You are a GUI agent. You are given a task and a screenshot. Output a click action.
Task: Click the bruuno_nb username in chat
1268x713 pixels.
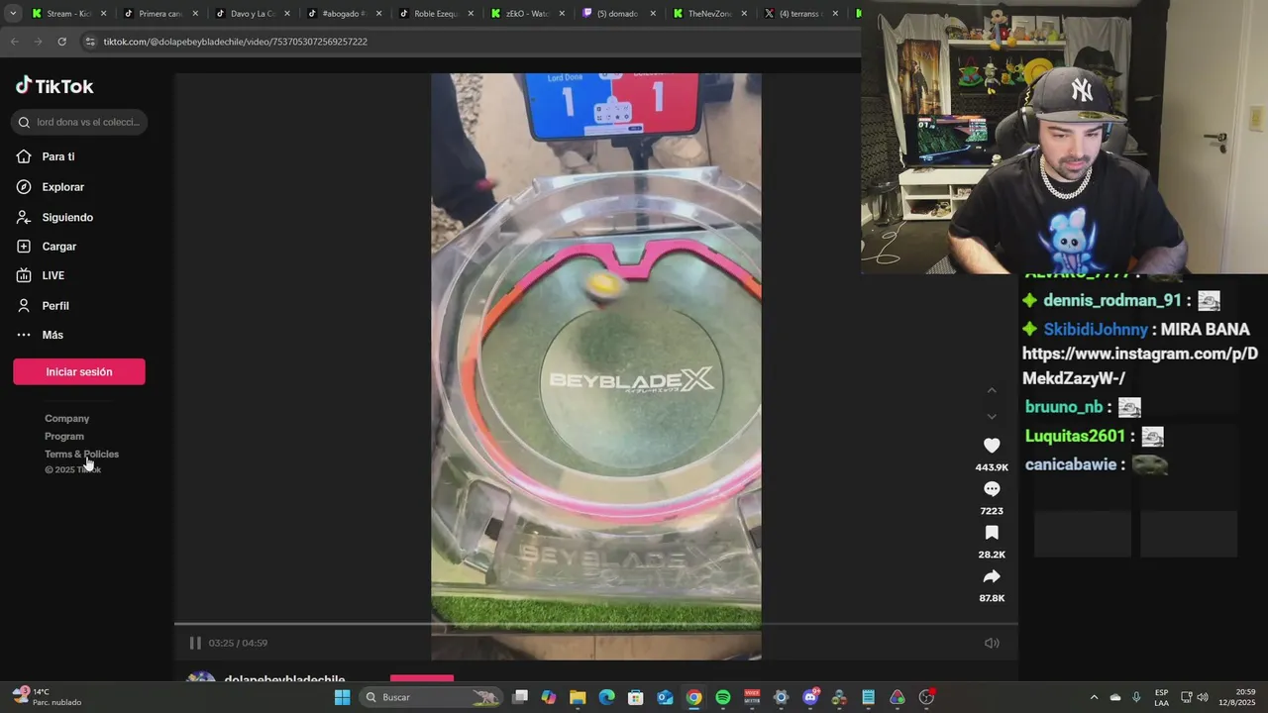pyautogui.click(x=1064, y=407)
